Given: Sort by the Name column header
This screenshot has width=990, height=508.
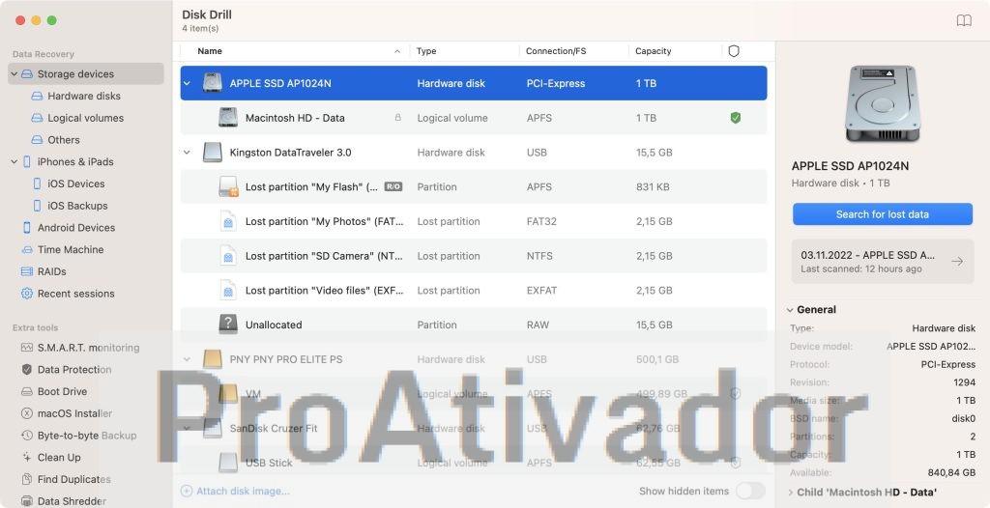Looking at the screenshot, I should [x=210, y=51].
